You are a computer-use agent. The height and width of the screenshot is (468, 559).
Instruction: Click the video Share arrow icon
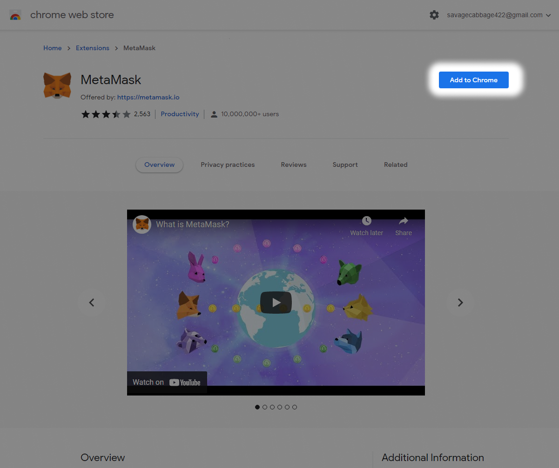(404, 221)
